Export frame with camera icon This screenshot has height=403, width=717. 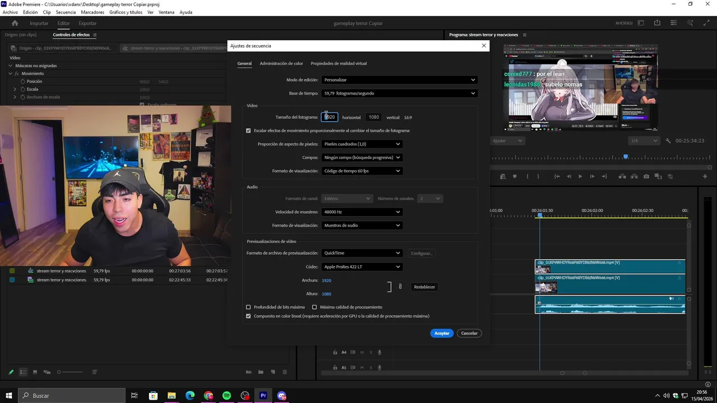(x=646, y=176)
